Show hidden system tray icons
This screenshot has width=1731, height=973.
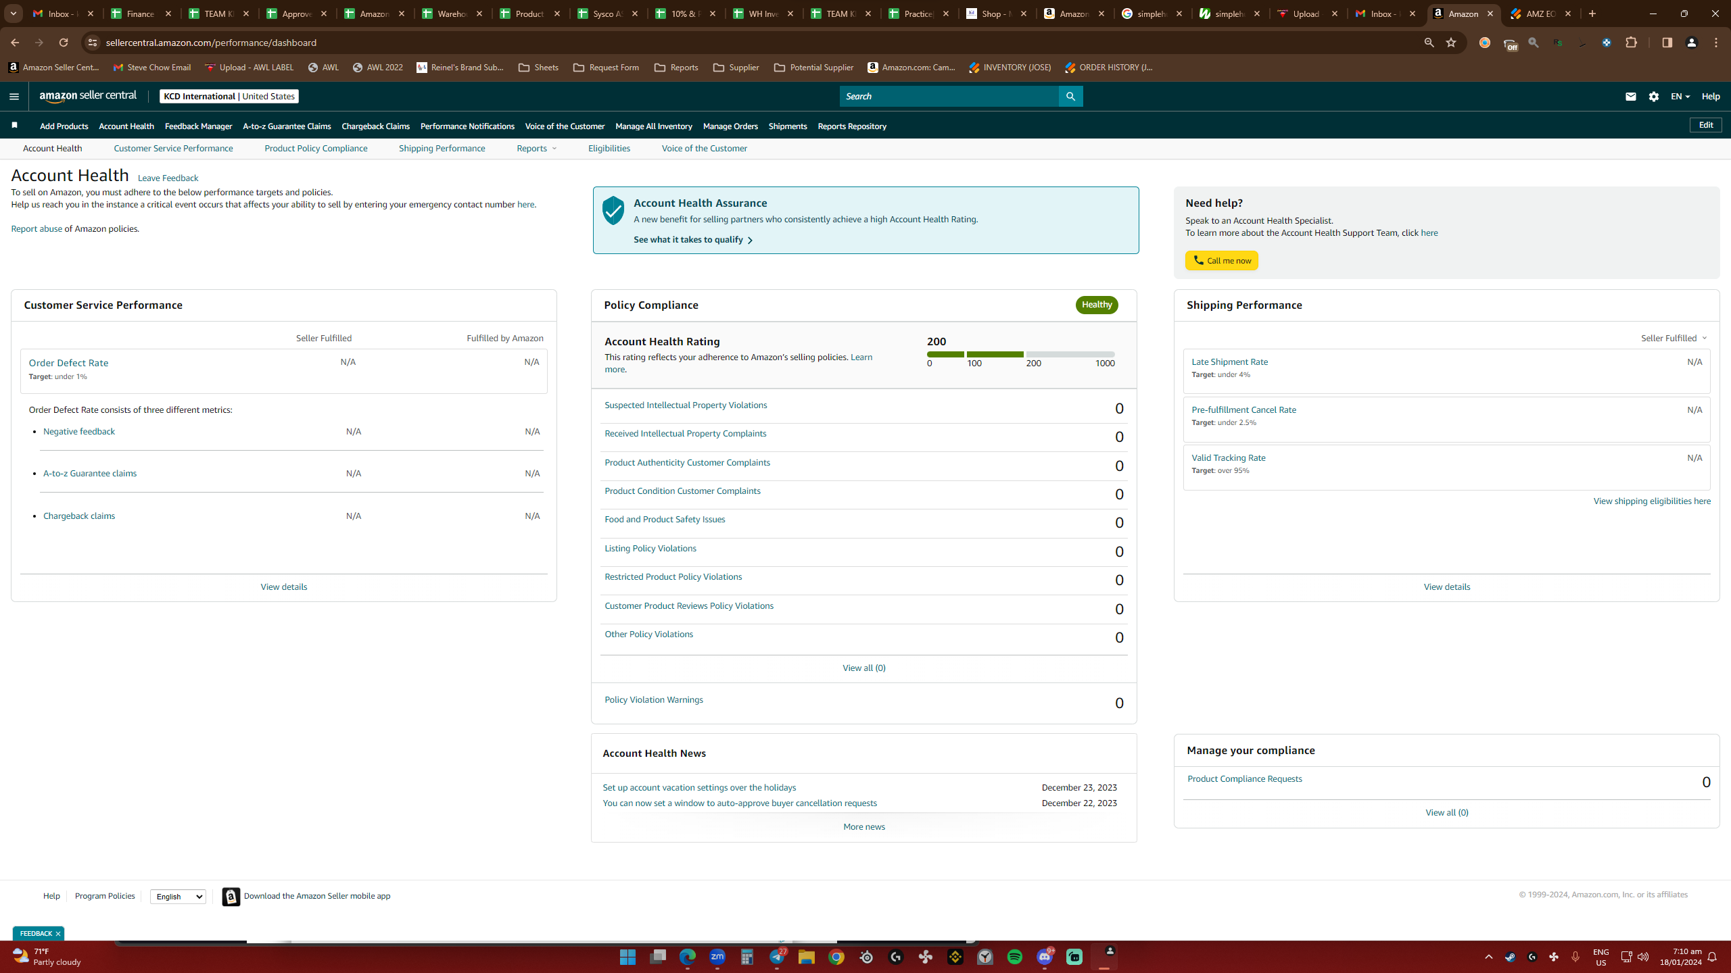coord(1489,957)
